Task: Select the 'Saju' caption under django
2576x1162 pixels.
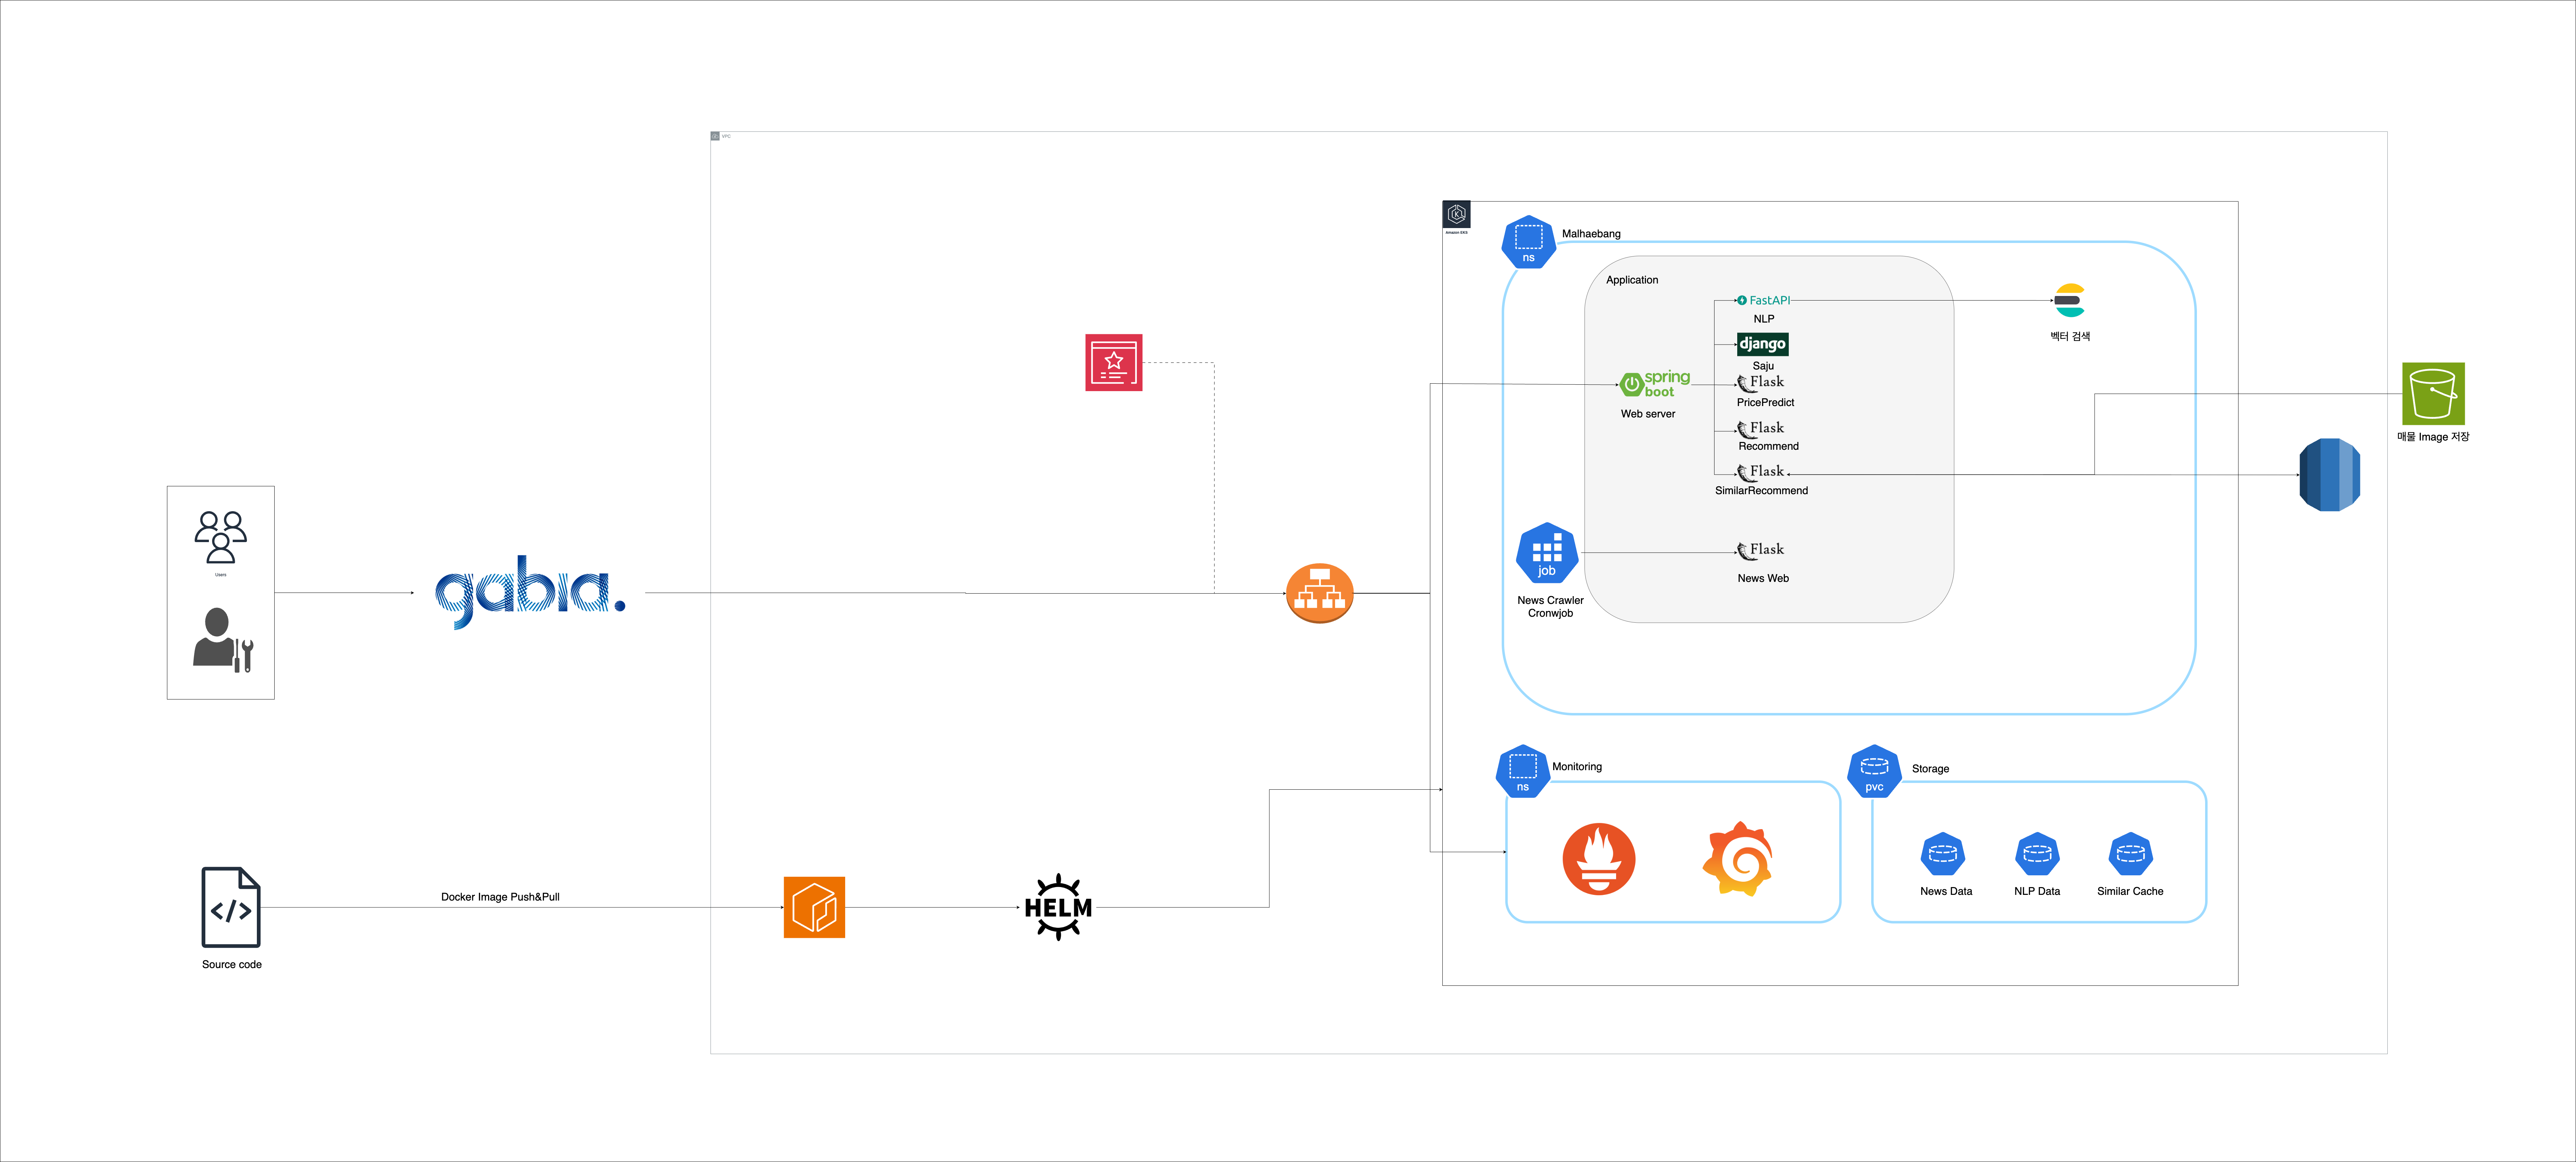Action: pyautogui.click(x=1763, y=366)
